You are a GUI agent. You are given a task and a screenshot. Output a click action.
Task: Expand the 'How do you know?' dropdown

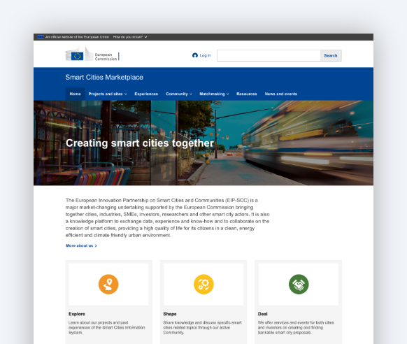pos(130,37)
